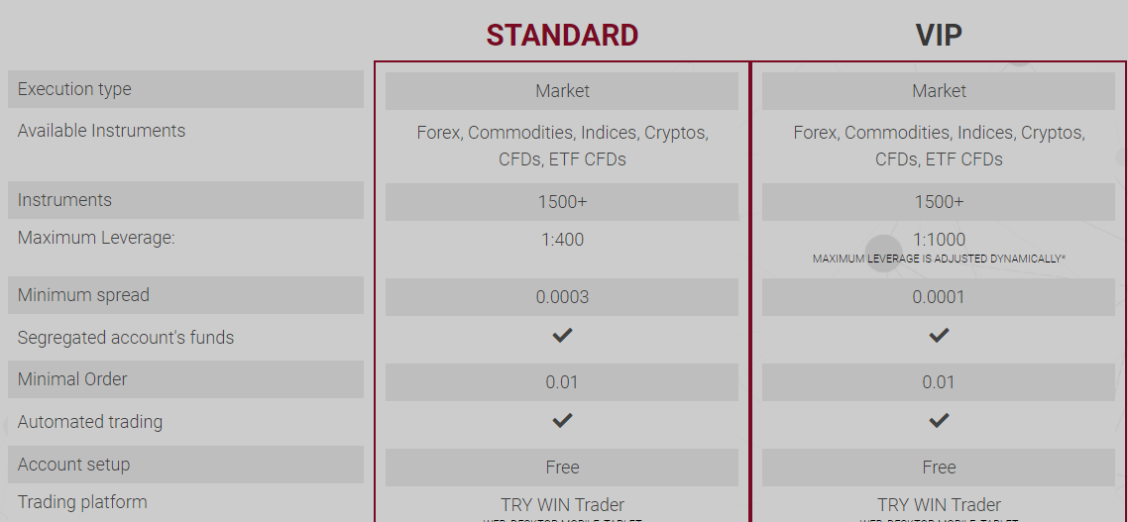Select the STANDARD account heading
Viewport: 1128px width, 522px height.
[x=562, y=35]
